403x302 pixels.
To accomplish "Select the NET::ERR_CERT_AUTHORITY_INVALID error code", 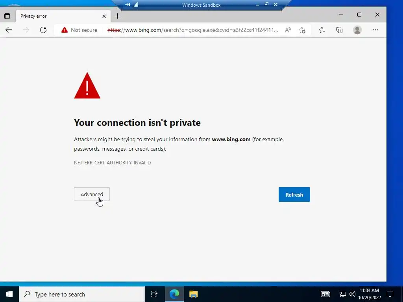I will point(112,162).
